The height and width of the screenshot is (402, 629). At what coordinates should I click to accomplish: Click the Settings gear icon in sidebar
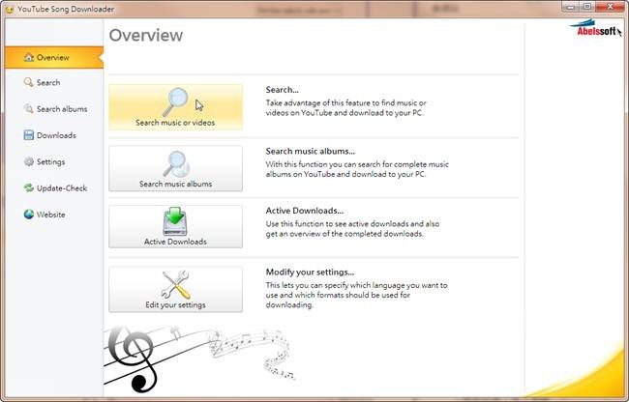(x=28, y=161)
